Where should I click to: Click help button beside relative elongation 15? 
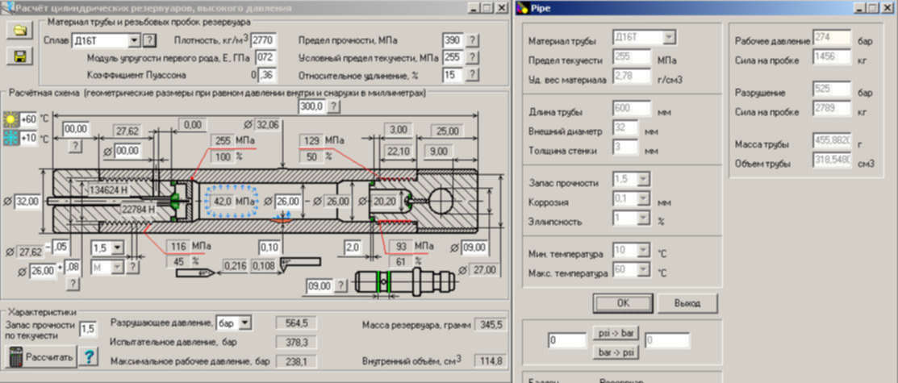coord(472,75)
